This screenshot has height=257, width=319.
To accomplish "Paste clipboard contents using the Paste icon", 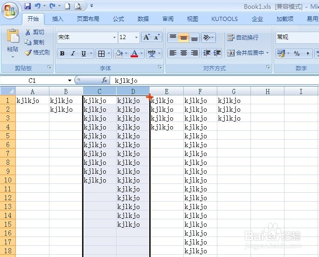I will coord(13,36).
